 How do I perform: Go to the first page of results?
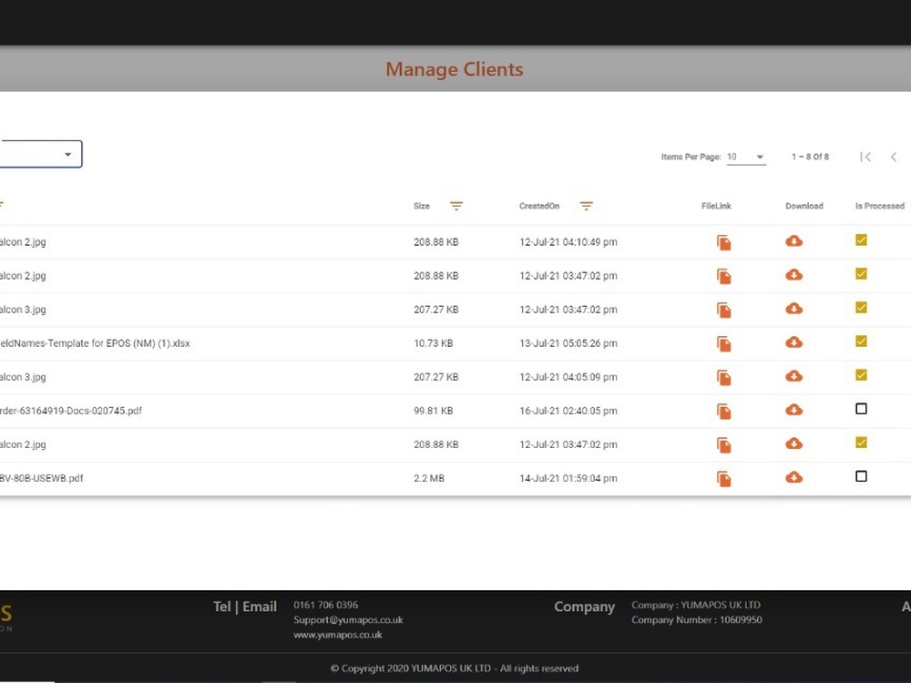pyautogui.click(x=865, y=157)
